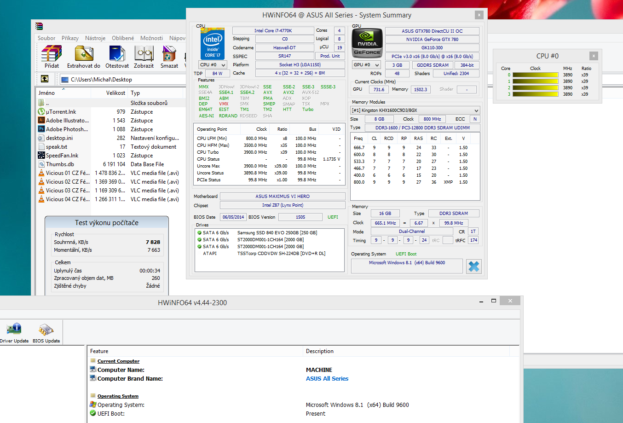Viewport: 623px width, 423px height.
Task: Select the µTorrent.lnk file icon
Action: [x=41, y=112]
